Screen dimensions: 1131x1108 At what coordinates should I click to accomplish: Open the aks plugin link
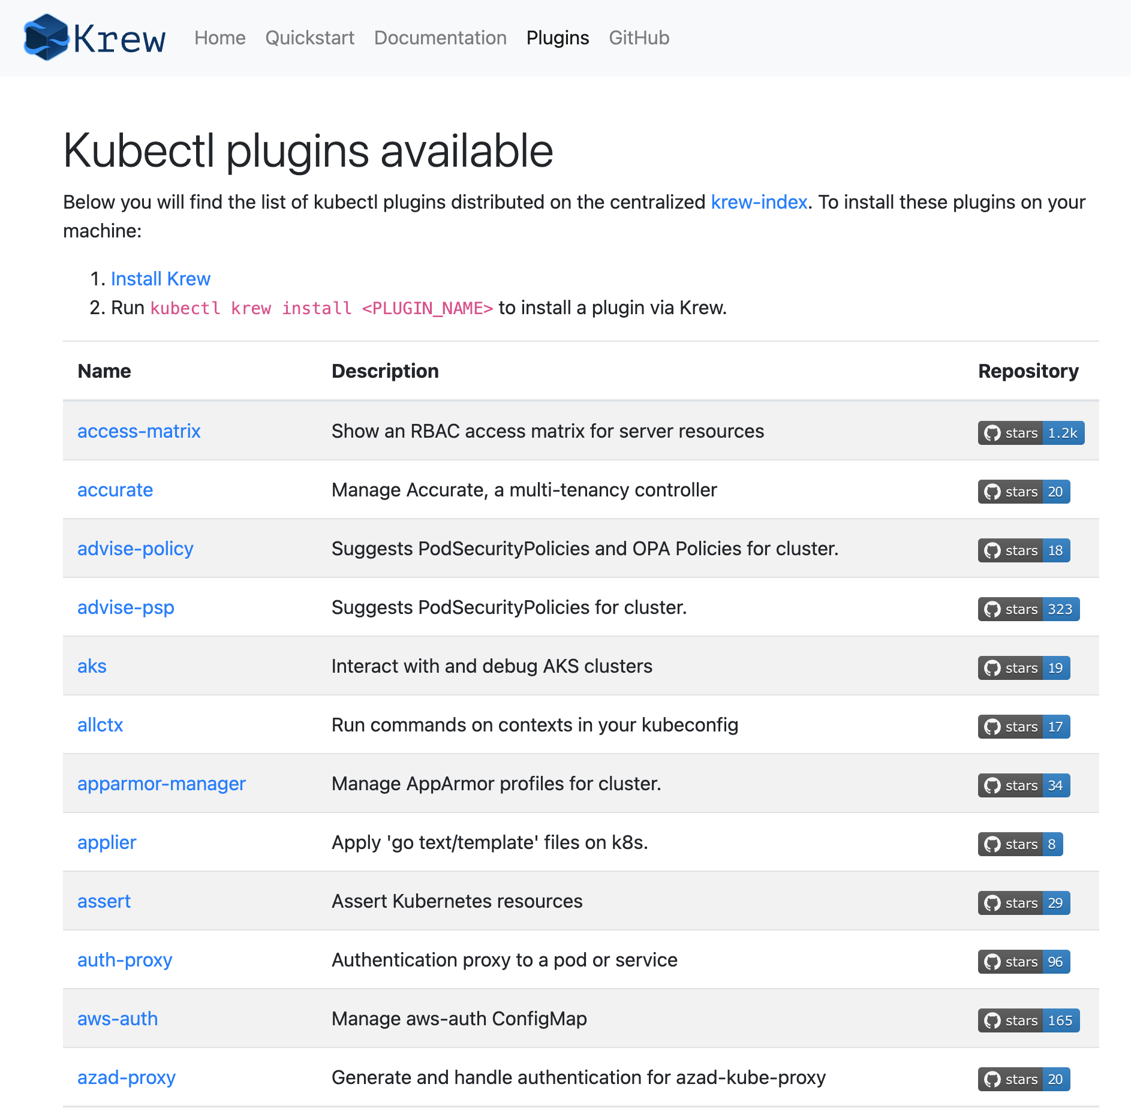92,666
